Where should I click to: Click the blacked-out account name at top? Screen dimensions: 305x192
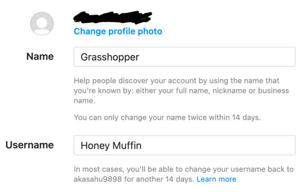click(113, 18)
